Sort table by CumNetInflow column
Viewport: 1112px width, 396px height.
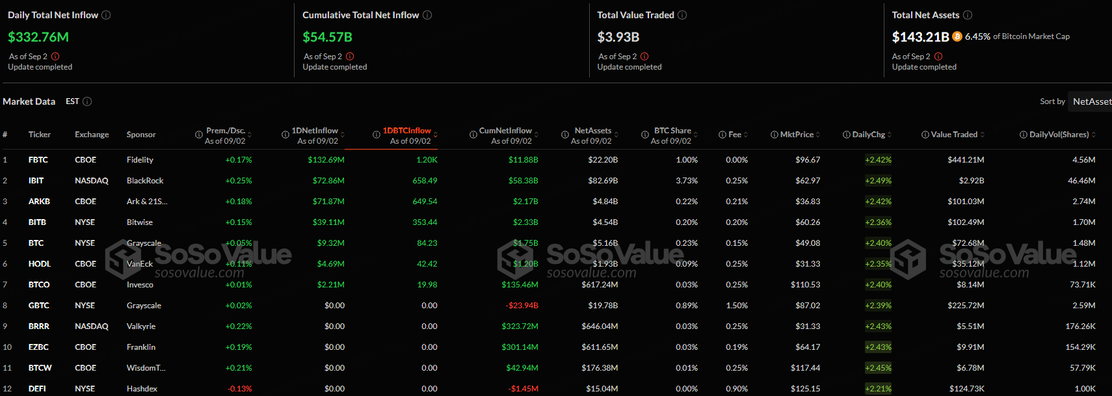tap(505, 131)
